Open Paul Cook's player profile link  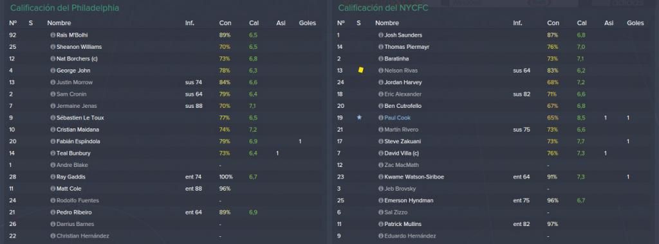click(x=397, y=118)
